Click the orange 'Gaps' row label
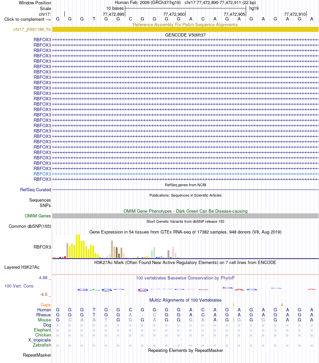This screenshot has width=319, height=363. tap(46, 305)
